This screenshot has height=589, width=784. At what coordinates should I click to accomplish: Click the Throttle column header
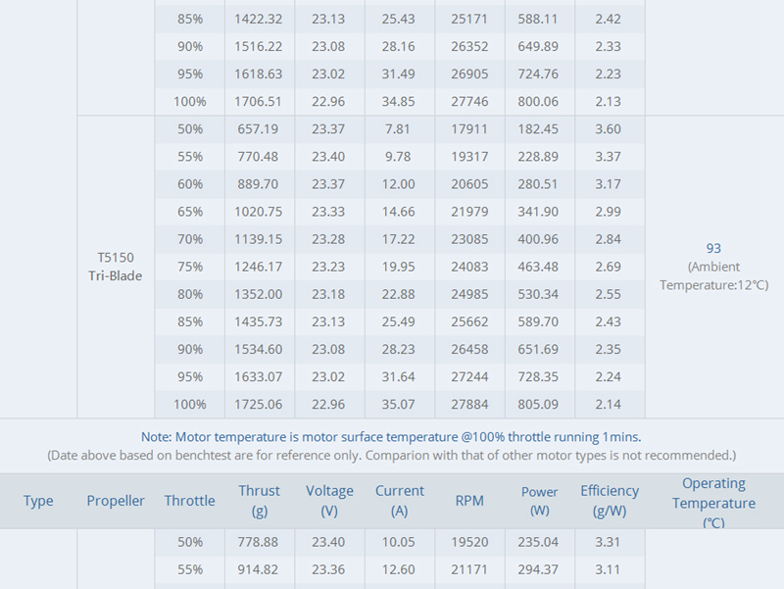pos(189,501)
